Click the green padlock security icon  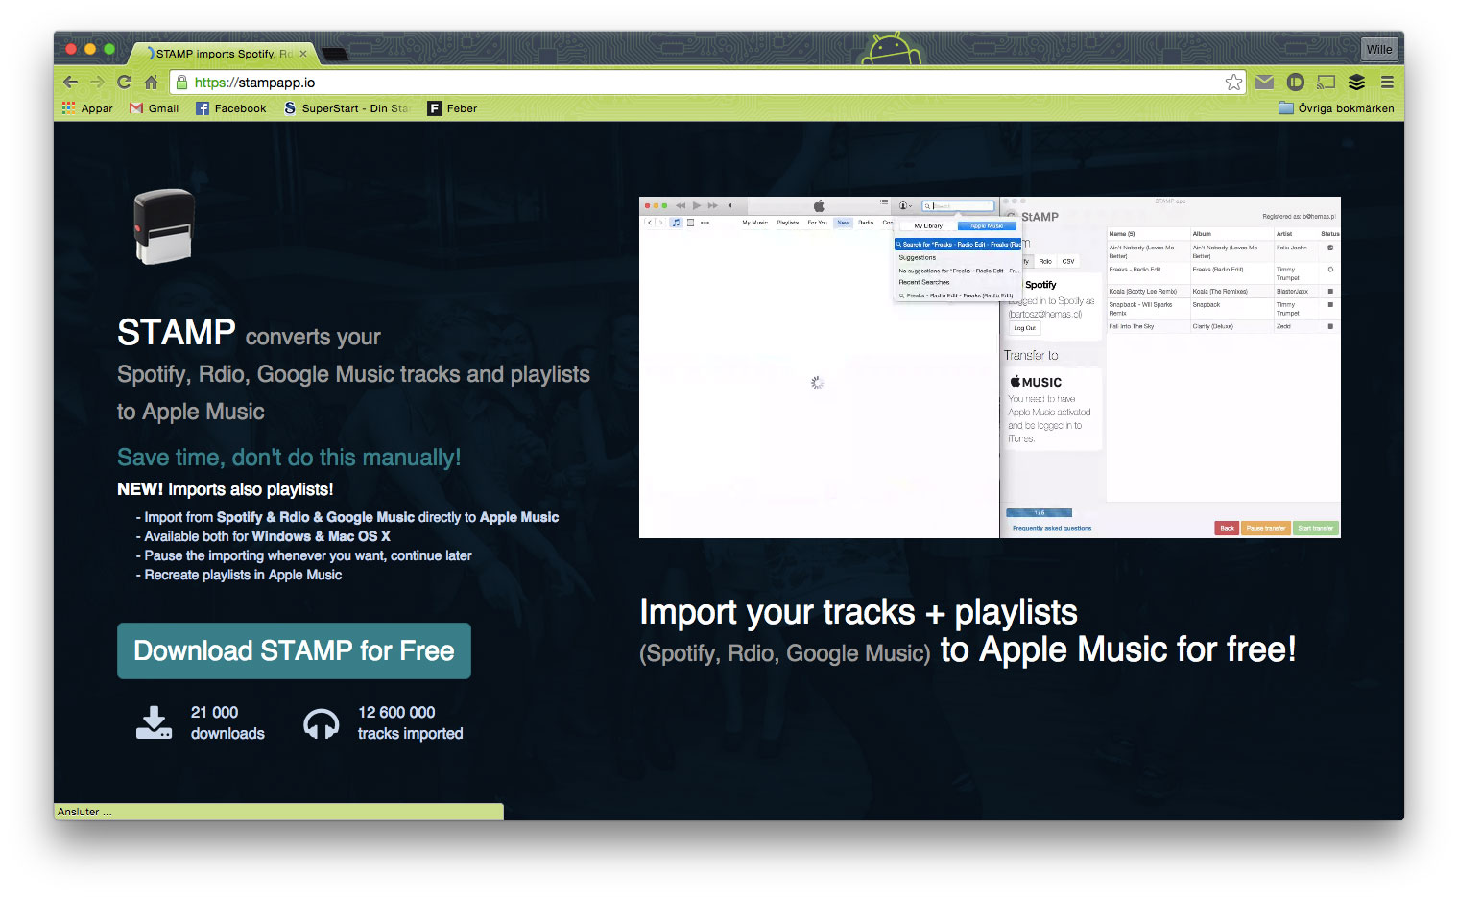[x=182, y=83]
